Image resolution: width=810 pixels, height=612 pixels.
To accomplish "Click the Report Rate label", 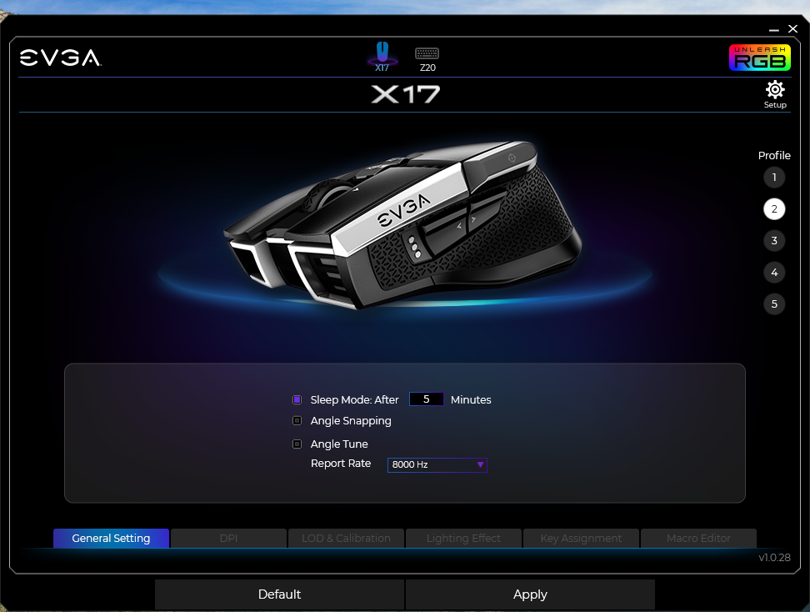I will coord(341,464).
